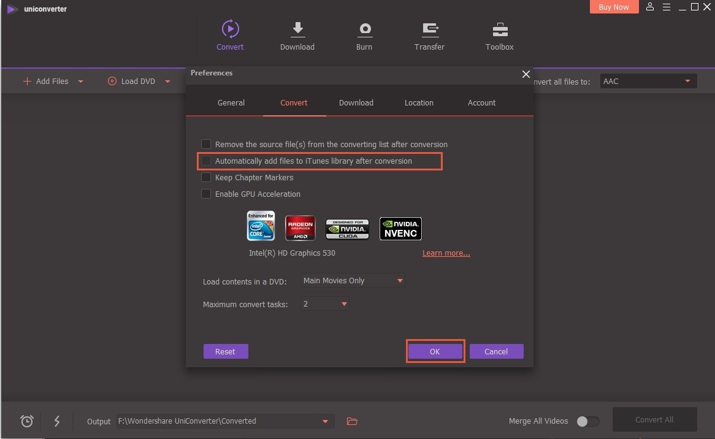Close the Preferences dialog
The height and width of the screenshot is (439, 715).
point(526,74)
